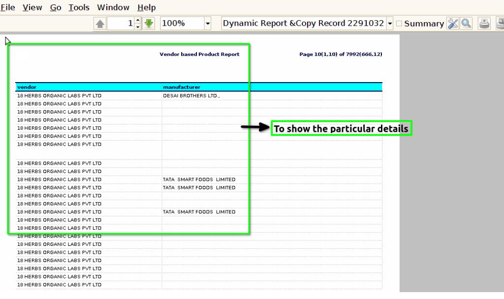Click the Dynamic Report &Copy Record 2291032 field
This screenshot has height=299, width=504.
303,24
